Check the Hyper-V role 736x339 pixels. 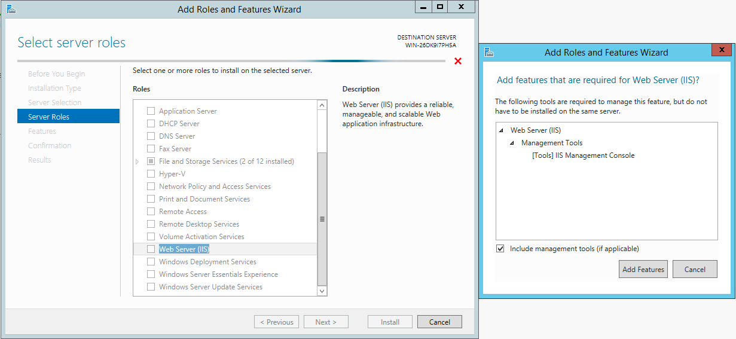151,174
